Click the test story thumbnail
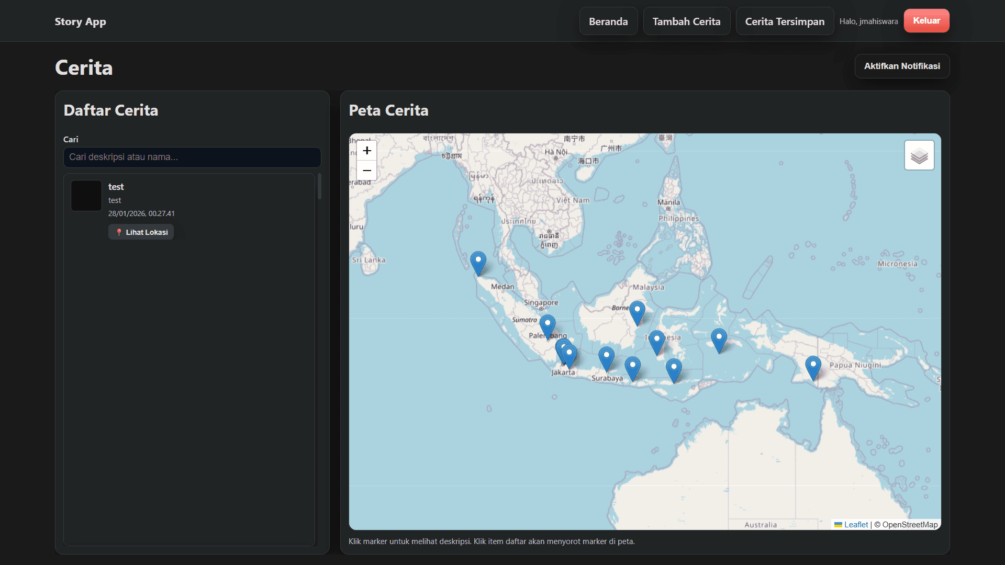 click(86, 196)
